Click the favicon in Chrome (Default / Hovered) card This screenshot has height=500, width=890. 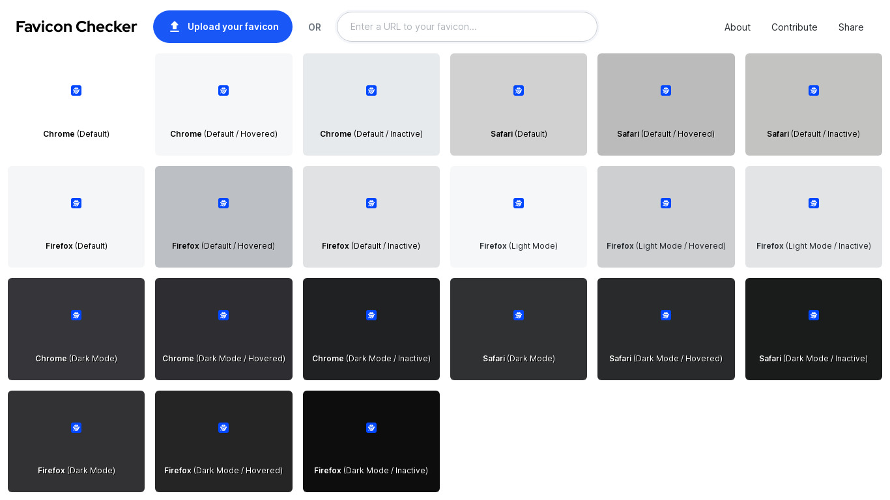[x=223, y=90]
